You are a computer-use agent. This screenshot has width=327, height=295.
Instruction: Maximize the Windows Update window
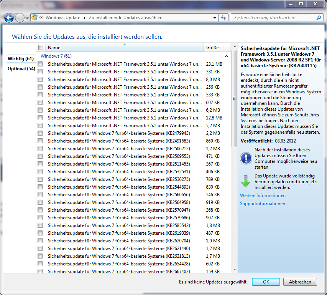pyautogui.click(x=301, y=4)
